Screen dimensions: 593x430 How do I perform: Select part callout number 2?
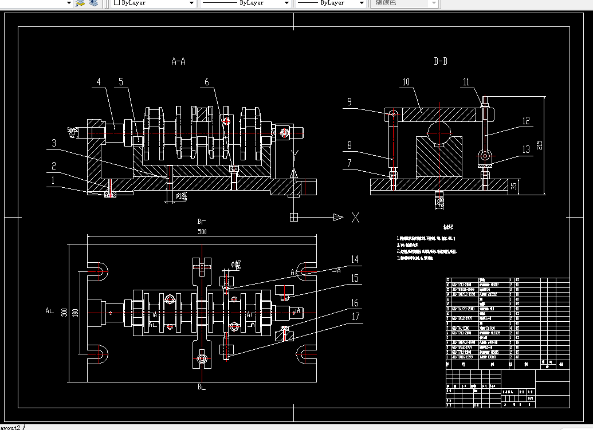click(54, 166)
